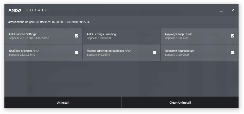
Task: Click the Аудиодрайвер HDMI label
Action: [x=178, y=34]
